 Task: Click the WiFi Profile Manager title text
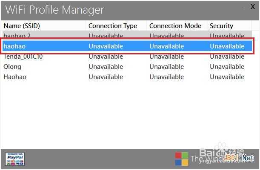point(54,9)
